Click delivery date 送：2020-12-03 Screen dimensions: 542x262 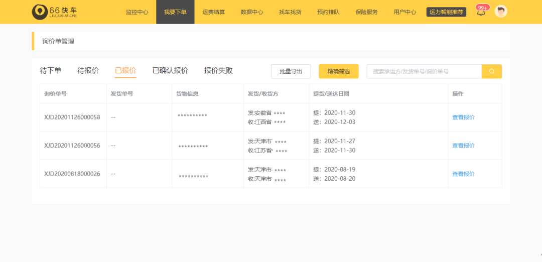pos(334,122)
